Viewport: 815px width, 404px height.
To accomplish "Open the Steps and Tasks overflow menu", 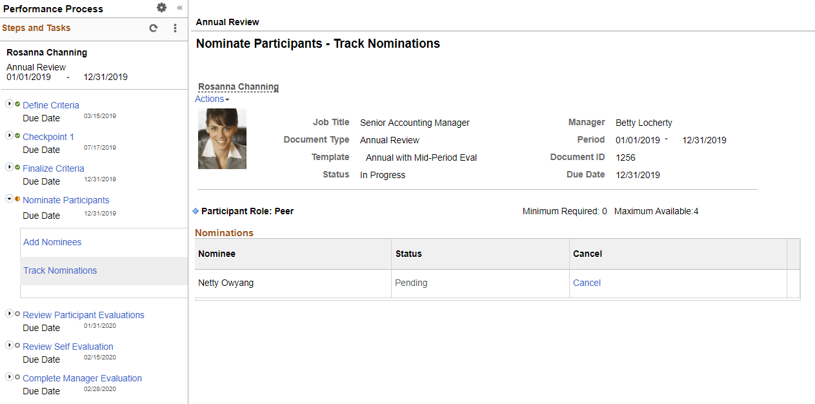I will (x=175, y=28).
